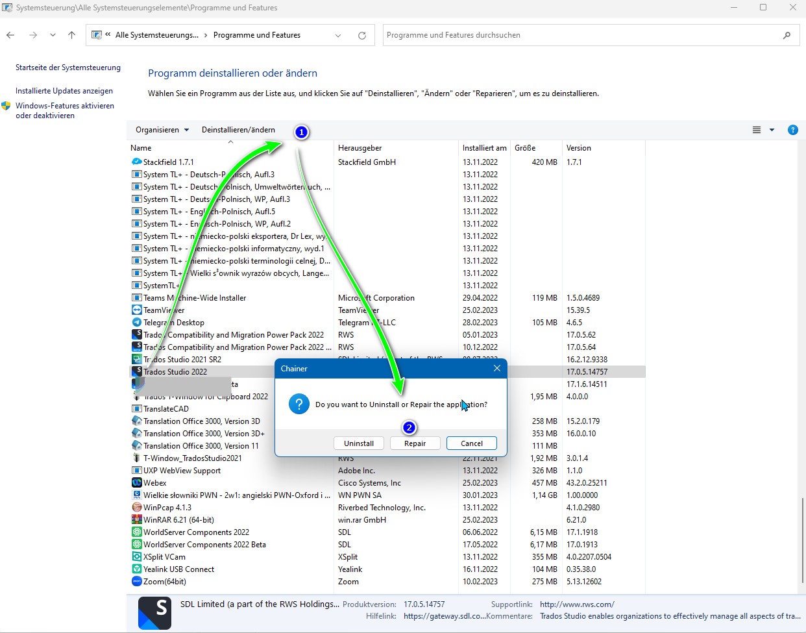Click the Translation Office 3000 Version 11 icon
806x633 pixels.
click(136, 446)
